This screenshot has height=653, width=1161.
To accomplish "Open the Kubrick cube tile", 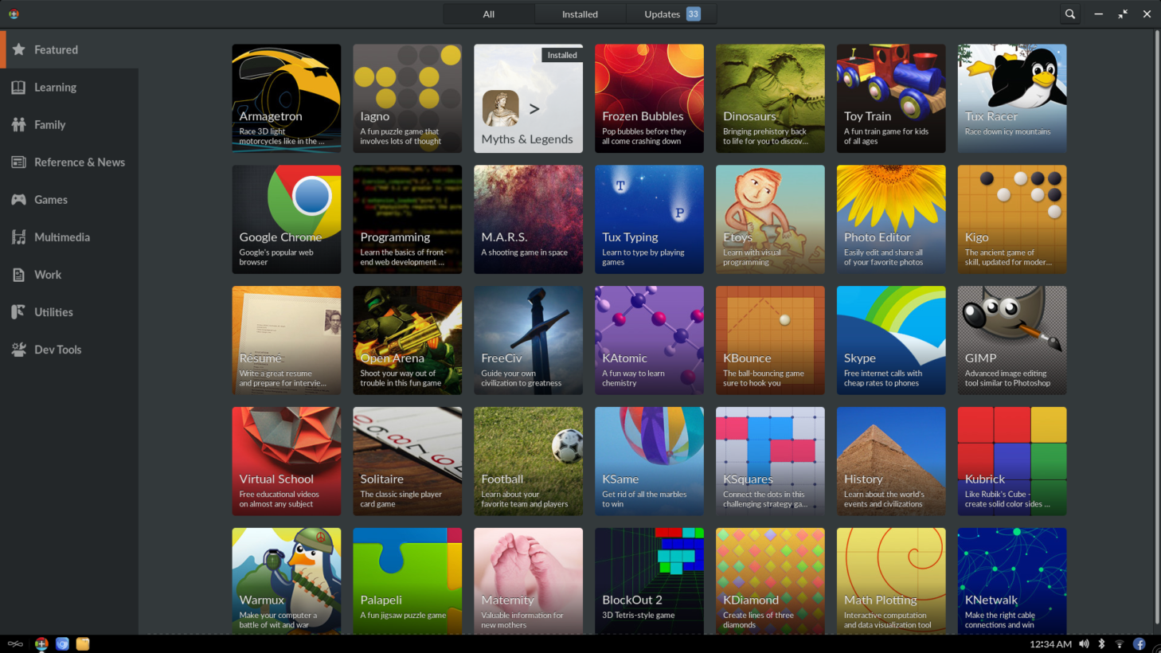I will pos(1013,462).
